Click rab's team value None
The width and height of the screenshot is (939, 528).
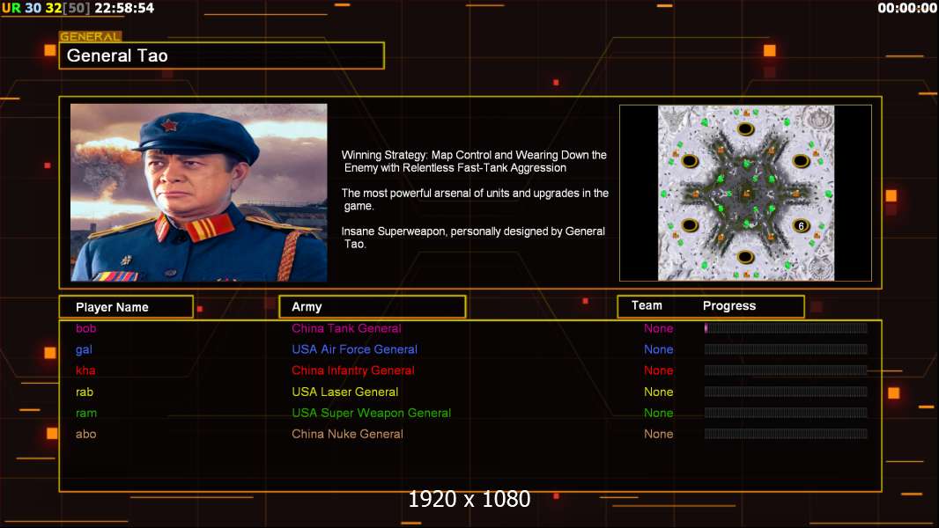click(658, 392)
